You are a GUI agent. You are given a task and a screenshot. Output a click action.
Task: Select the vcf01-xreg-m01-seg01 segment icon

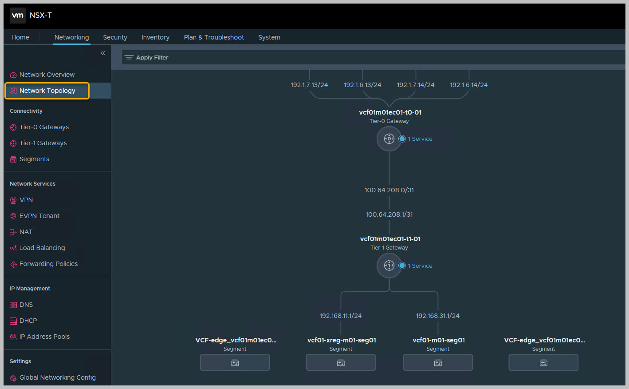(x=341, y=362)
